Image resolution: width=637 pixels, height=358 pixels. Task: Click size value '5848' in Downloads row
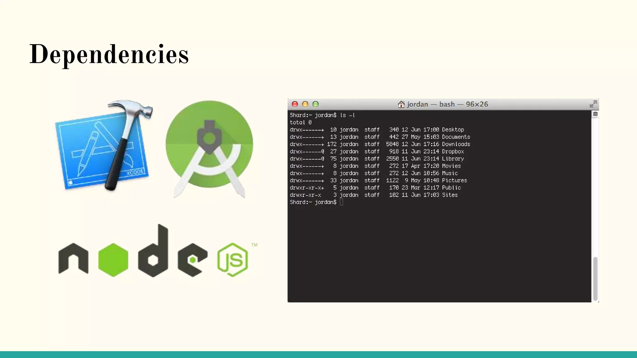pyautogui.click(x=392, y=144)
